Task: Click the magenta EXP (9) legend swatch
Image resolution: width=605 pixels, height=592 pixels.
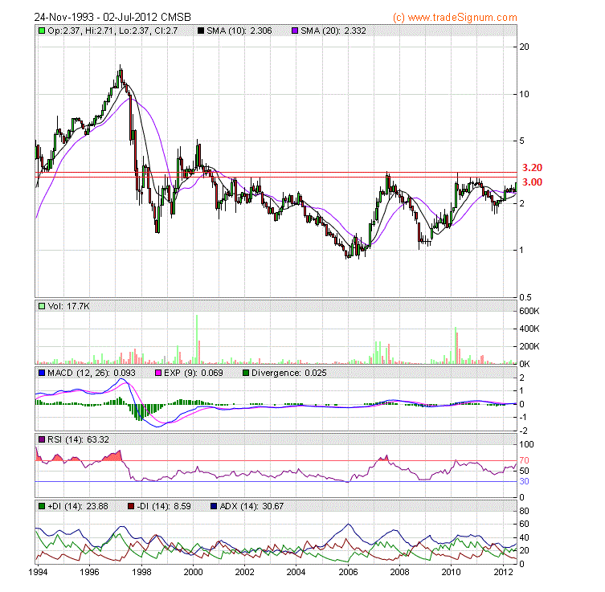Action: (157, 373)
